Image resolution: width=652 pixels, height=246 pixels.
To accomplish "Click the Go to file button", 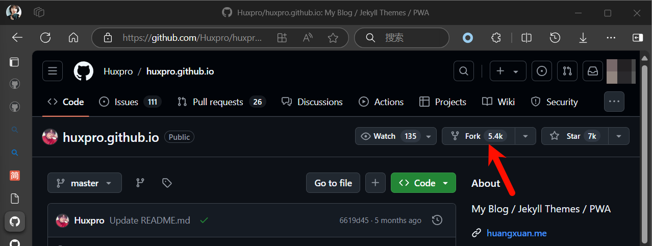I will (x=333, y=183).
